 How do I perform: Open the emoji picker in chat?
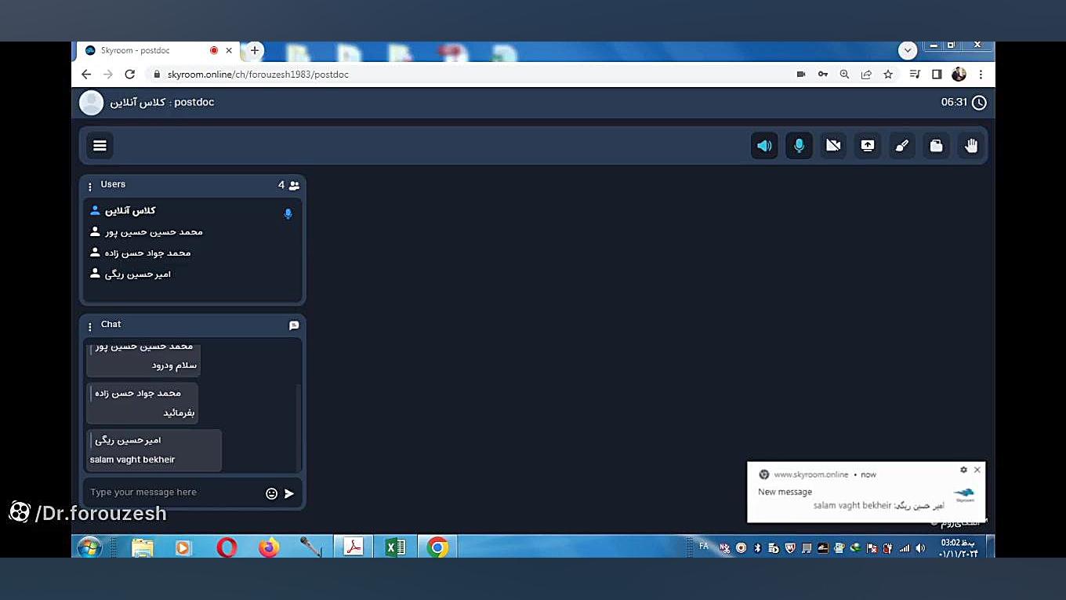[271, 493]
